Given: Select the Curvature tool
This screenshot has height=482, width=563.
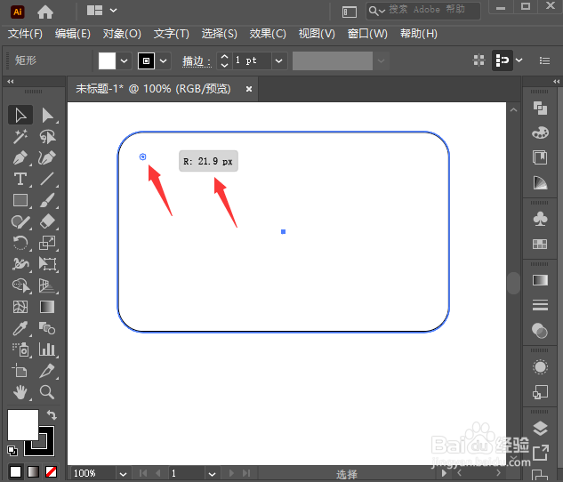Looking at the screenshot, I should pyautogui.click(x=47, y=158).
